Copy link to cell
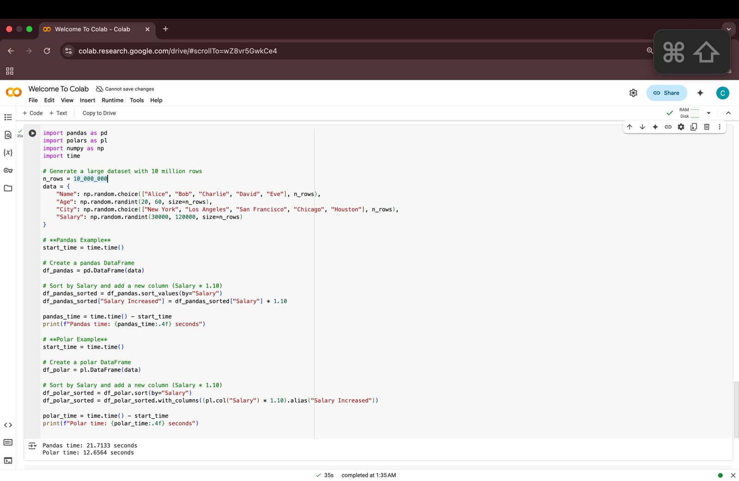The width and height of the screenshot is (739, 481). (x=668, y=127)
